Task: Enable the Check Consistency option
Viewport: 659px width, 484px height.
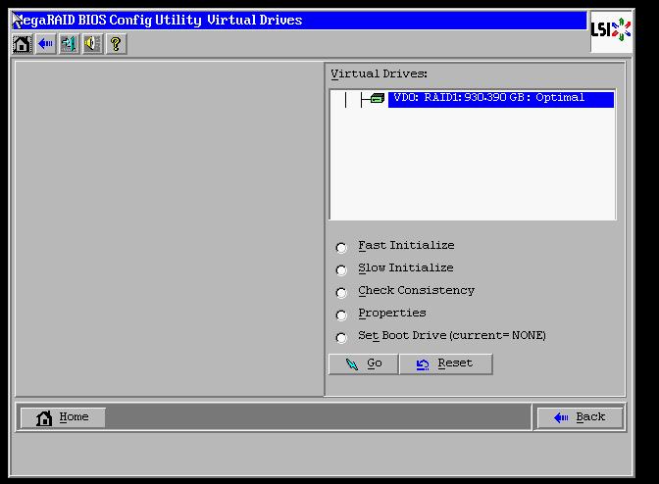Action: pyautogui.click(x=341, y=293)
